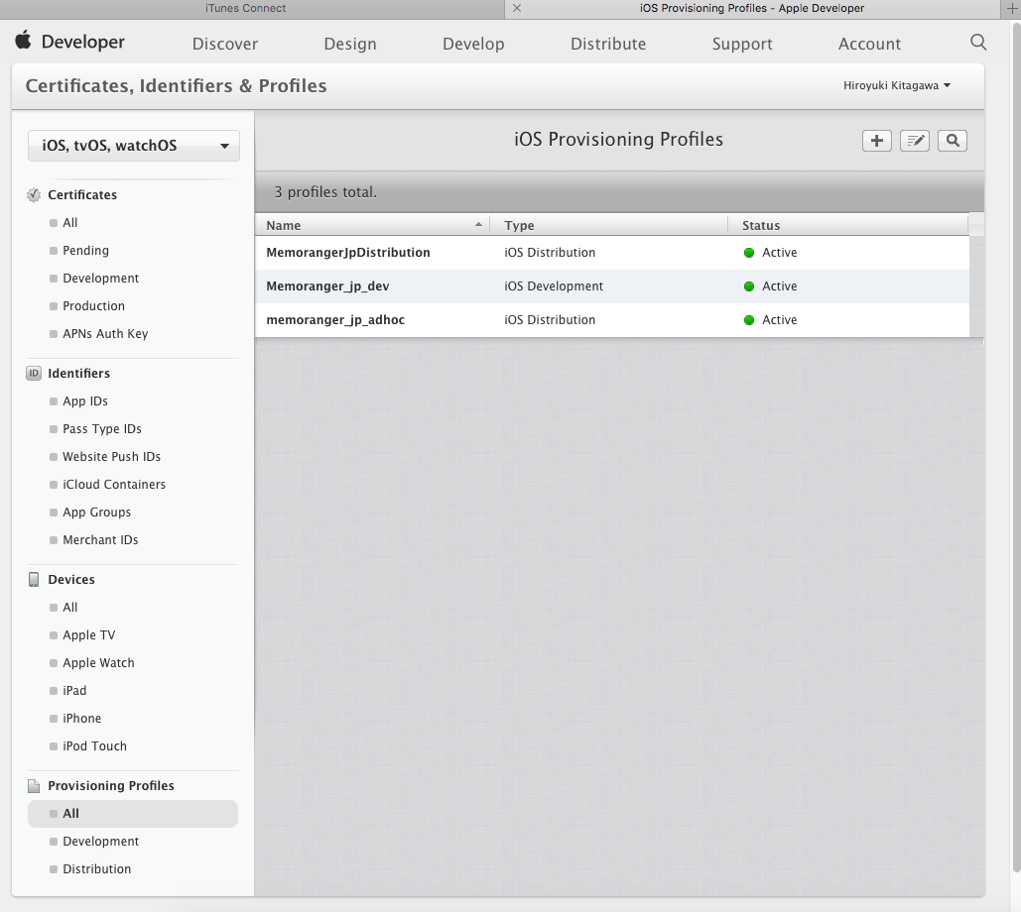1021x912 pixels.
Task: Click the edit profiles pencil icon
Action: pyautogui.click(x=914, y=141)
